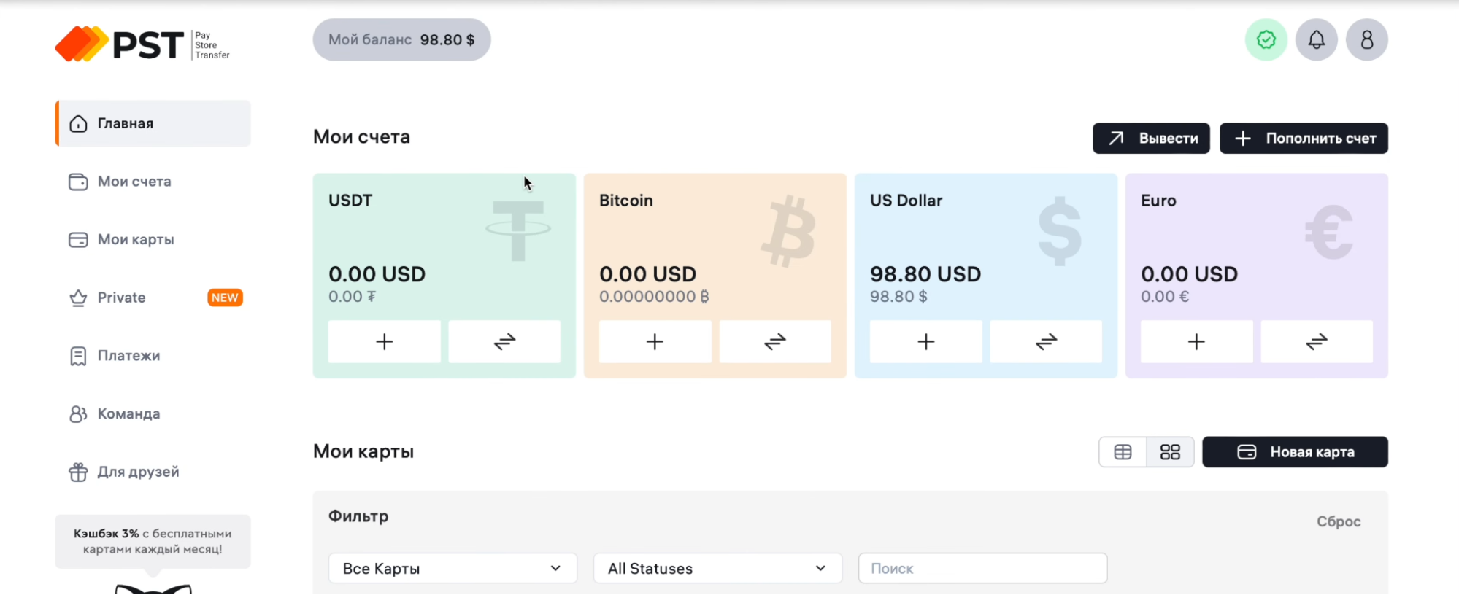Viewport: 1459px width, 595px height.
Task: Switch cards to table list view
Action: (x=1123, y=452)
